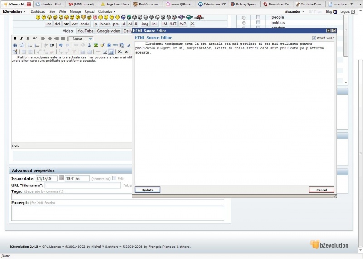Increase indent in editor toolbar
This screenshot has height=259, width=363.
tap(52, 45)
